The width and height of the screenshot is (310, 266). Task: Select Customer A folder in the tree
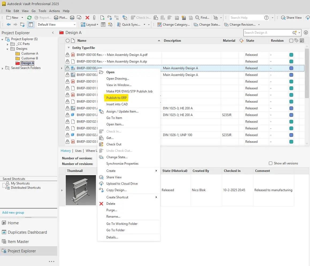click(30, 53)
